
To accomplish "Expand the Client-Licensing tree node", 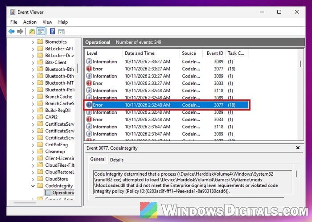I will [33, 159].
